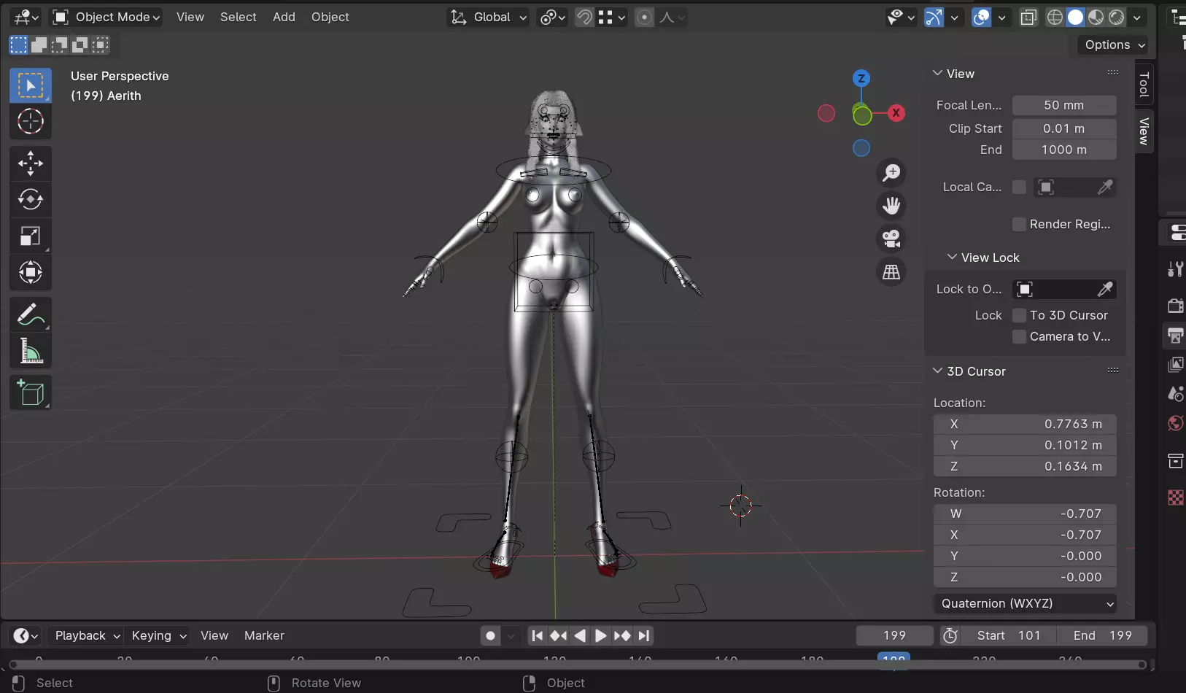Viewport: 1186px width, 693px height.
Task: Switch to Solid viewport shading
Action: point(1075,17)
